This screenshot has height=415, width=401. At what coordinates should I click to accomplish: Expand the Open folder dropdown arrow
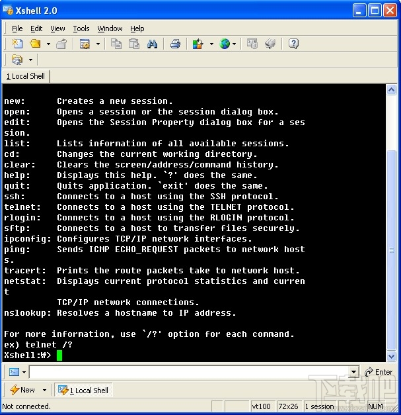[48, 44]
